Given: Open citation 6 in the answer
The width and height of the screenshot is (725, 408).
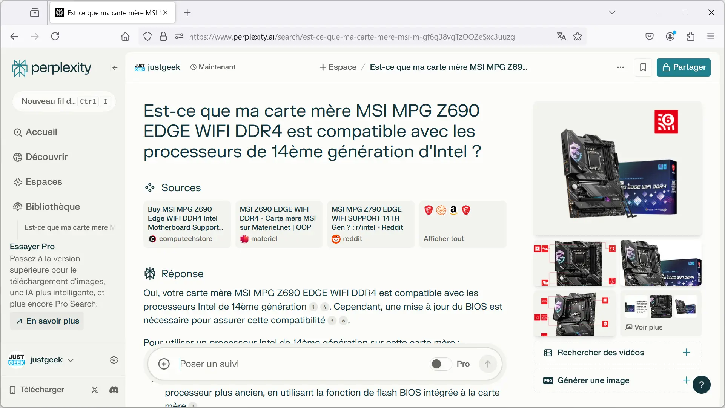Looking at the screenshot, I should [x=343, y=321].
